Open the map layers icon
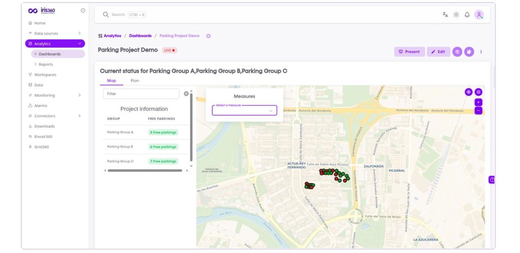 478,92
